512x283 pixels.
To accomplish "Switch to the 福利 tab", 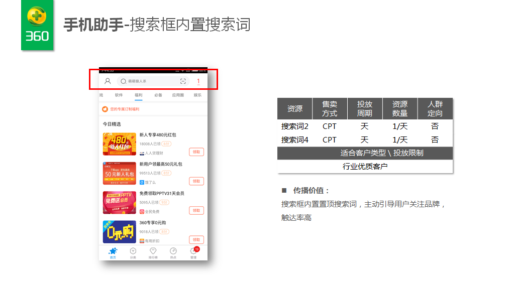I will point(139,95).
